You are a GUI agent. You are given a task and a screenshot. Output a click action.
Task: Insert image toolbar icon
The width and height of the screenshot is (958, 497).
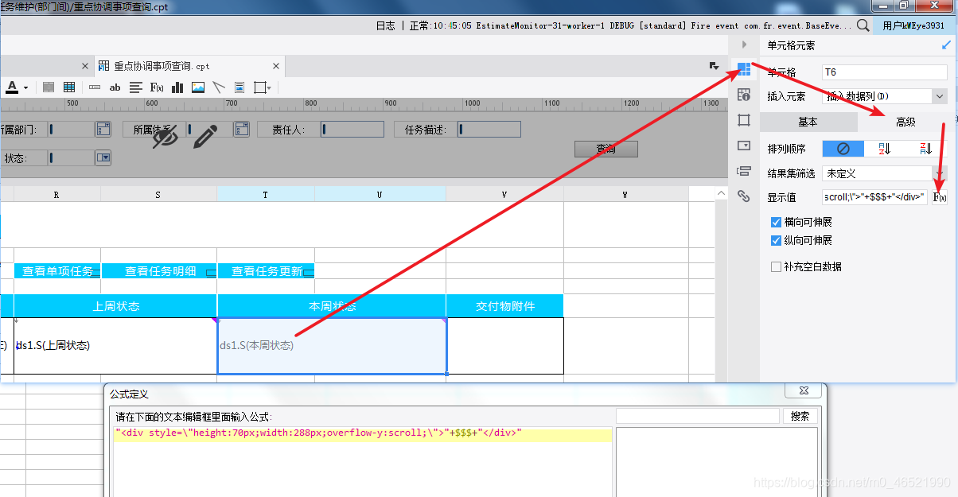pos(198,87)
